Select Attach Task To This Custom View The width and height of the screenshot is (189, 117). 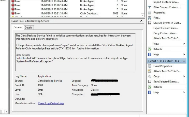point(167,39)
